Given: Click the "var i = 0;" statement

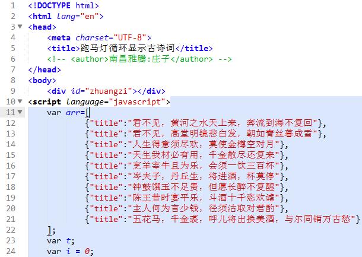Looking at the screenshot, I should click(70, 252).
